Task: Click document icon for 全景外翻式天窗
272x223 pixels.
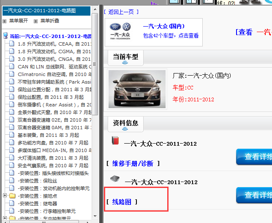Action: 12,112
